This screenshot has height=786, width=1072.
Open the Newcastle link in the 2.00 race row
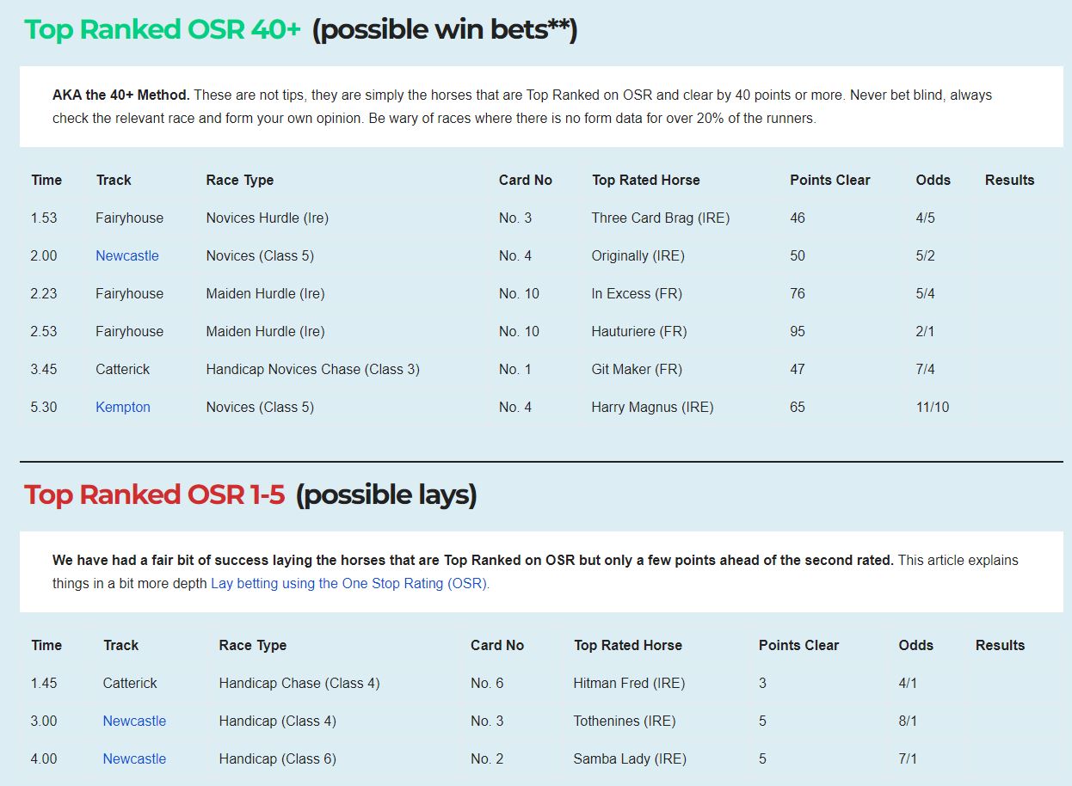tap(127, 255)
